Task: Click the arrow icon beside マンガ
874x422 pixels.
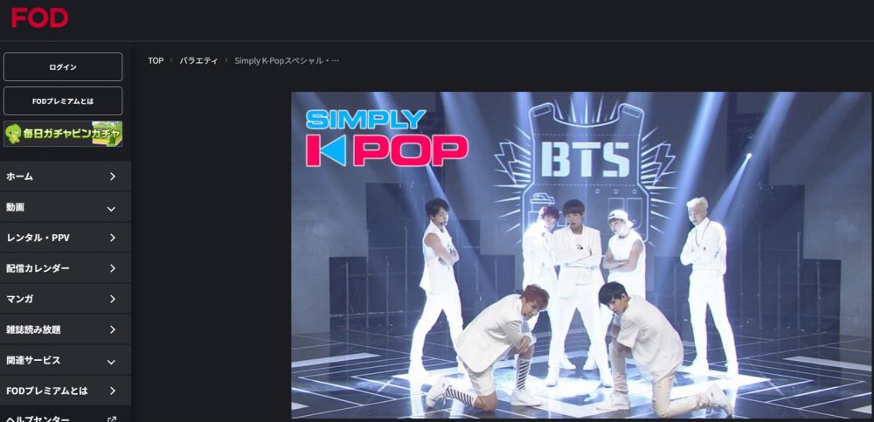Action: click(113, 299)
